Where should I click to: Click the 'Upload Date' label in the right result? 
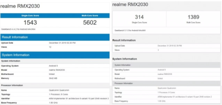point(120,46)
